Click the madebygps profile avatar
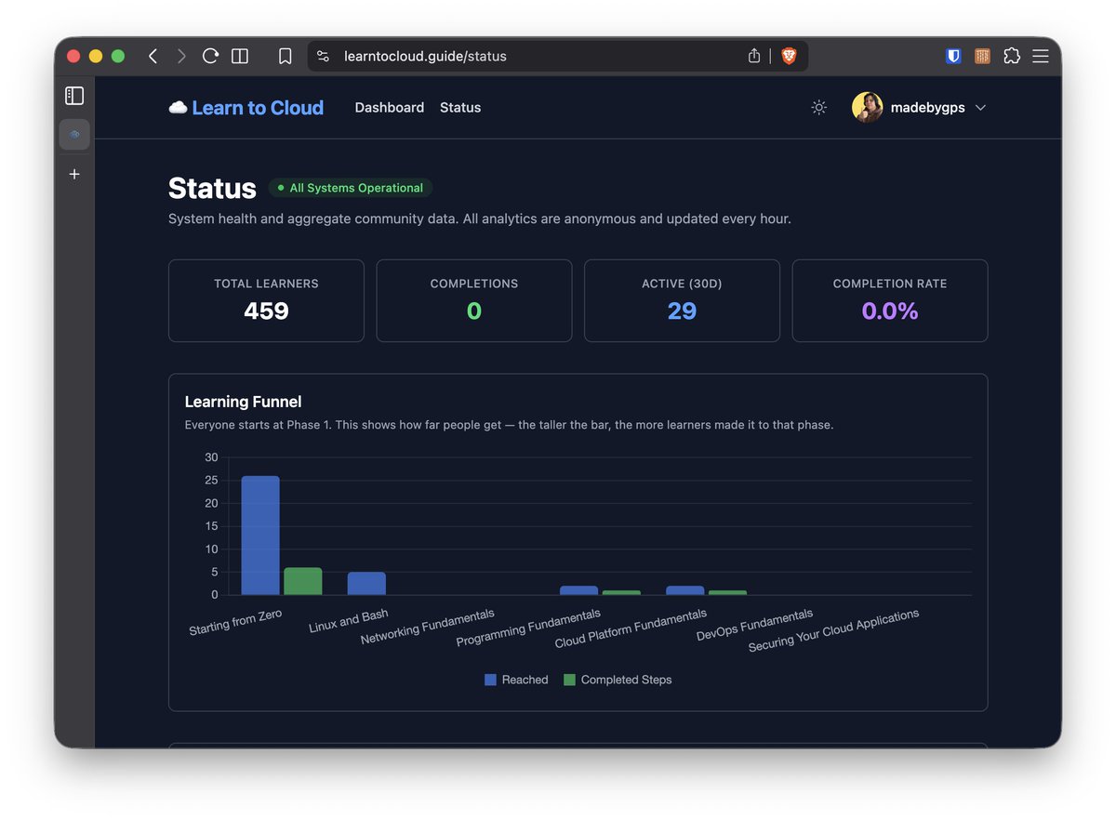Viewport: 1116px width, 820px height. coord(868,108)
